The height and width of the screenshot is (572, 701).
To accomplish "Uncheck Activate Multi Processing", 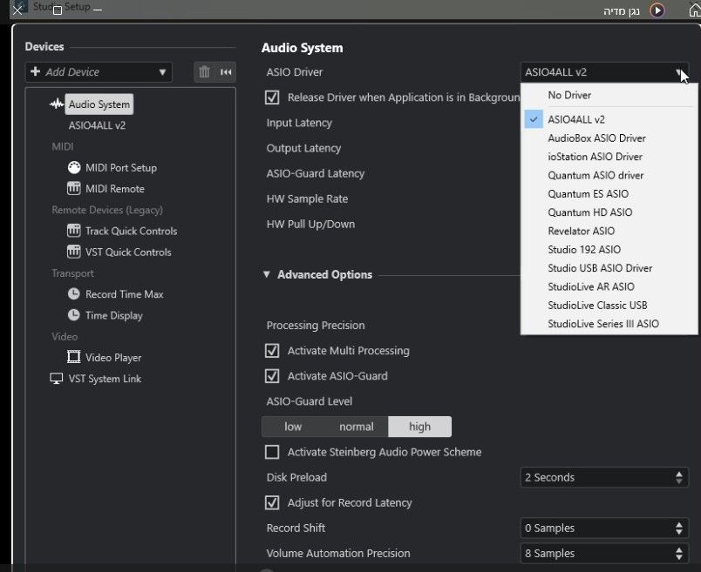I will pyautogui.click(x=272, y=351).
